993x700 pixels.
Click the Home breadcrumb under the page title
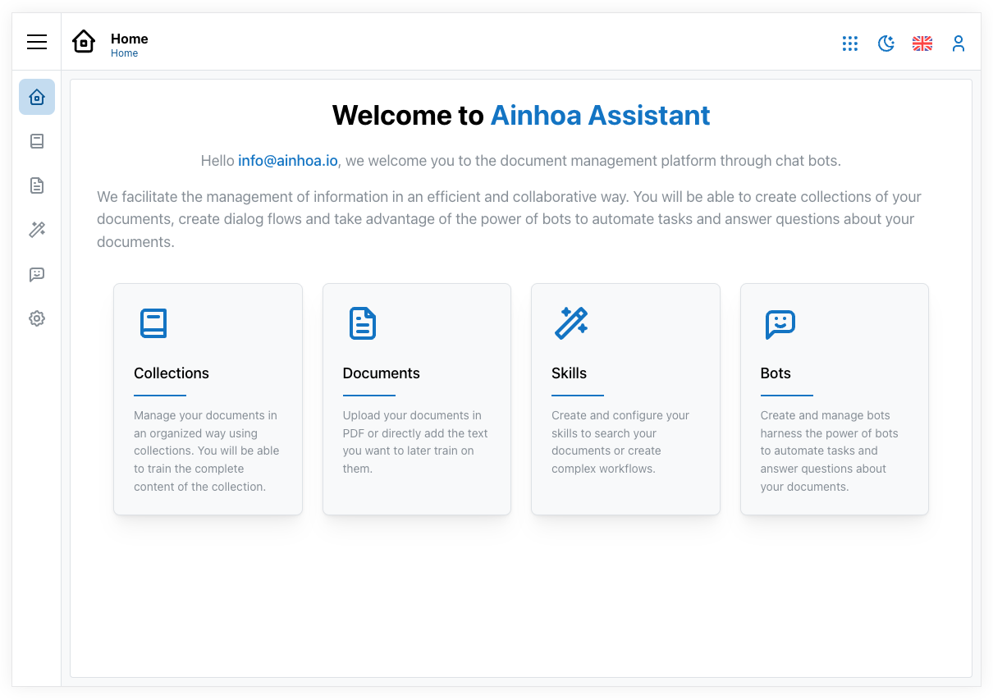124,53
